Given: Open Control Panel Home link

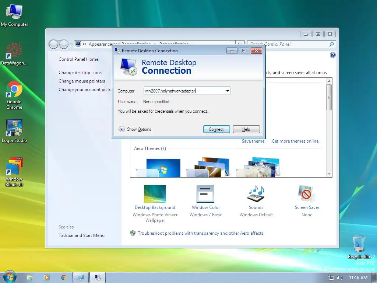Looking at the screenshot, I should point(78,59).
